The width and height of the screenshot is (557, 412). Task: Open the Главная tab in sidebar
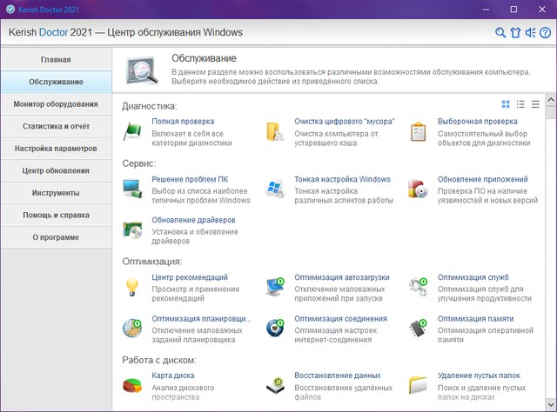(56, 59)
